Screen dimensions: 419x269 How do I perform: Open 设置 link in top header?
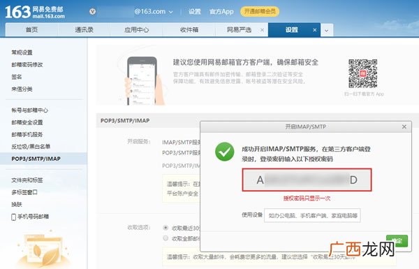194,11
